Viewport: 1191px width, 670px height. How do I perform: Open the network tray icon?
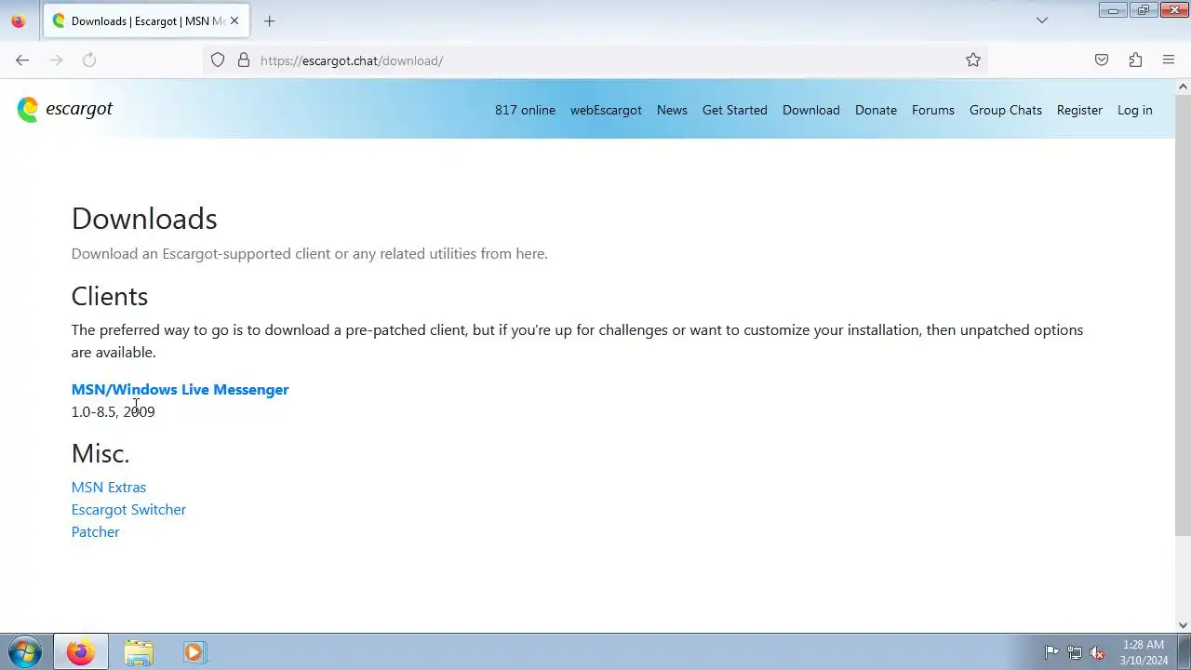coord(1075,652)
